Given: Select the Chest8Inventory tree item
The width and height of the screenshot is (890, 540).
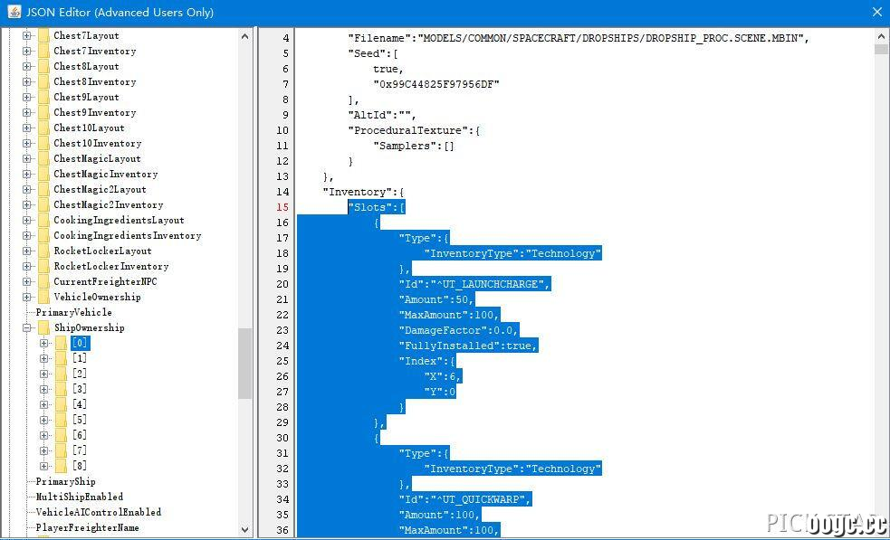Looking at the screenshot, I should (x=95, y=81).
